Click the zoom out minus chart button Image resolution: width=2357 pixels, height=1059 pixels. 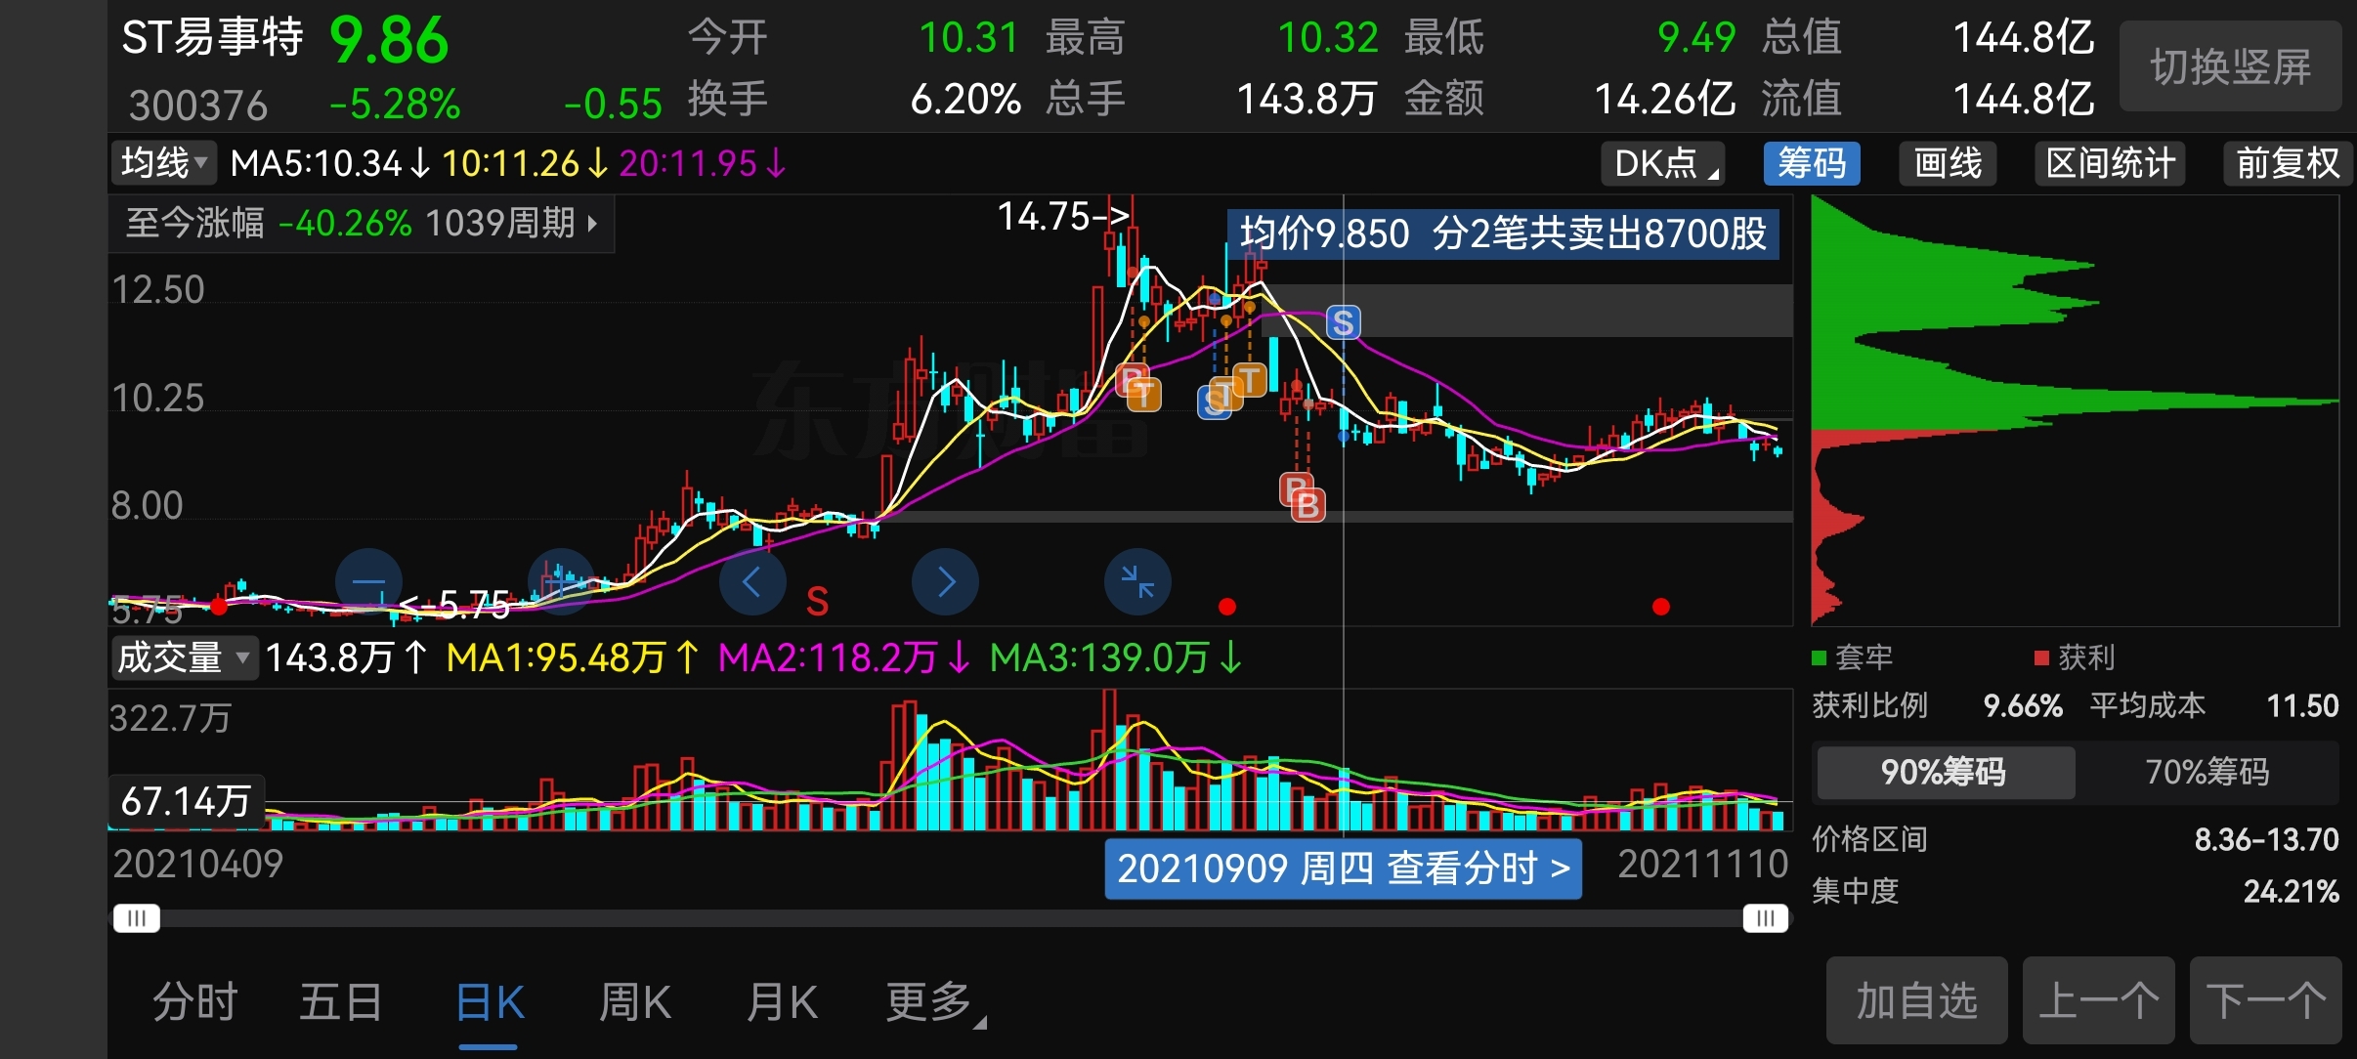click(x=368, y=582)
